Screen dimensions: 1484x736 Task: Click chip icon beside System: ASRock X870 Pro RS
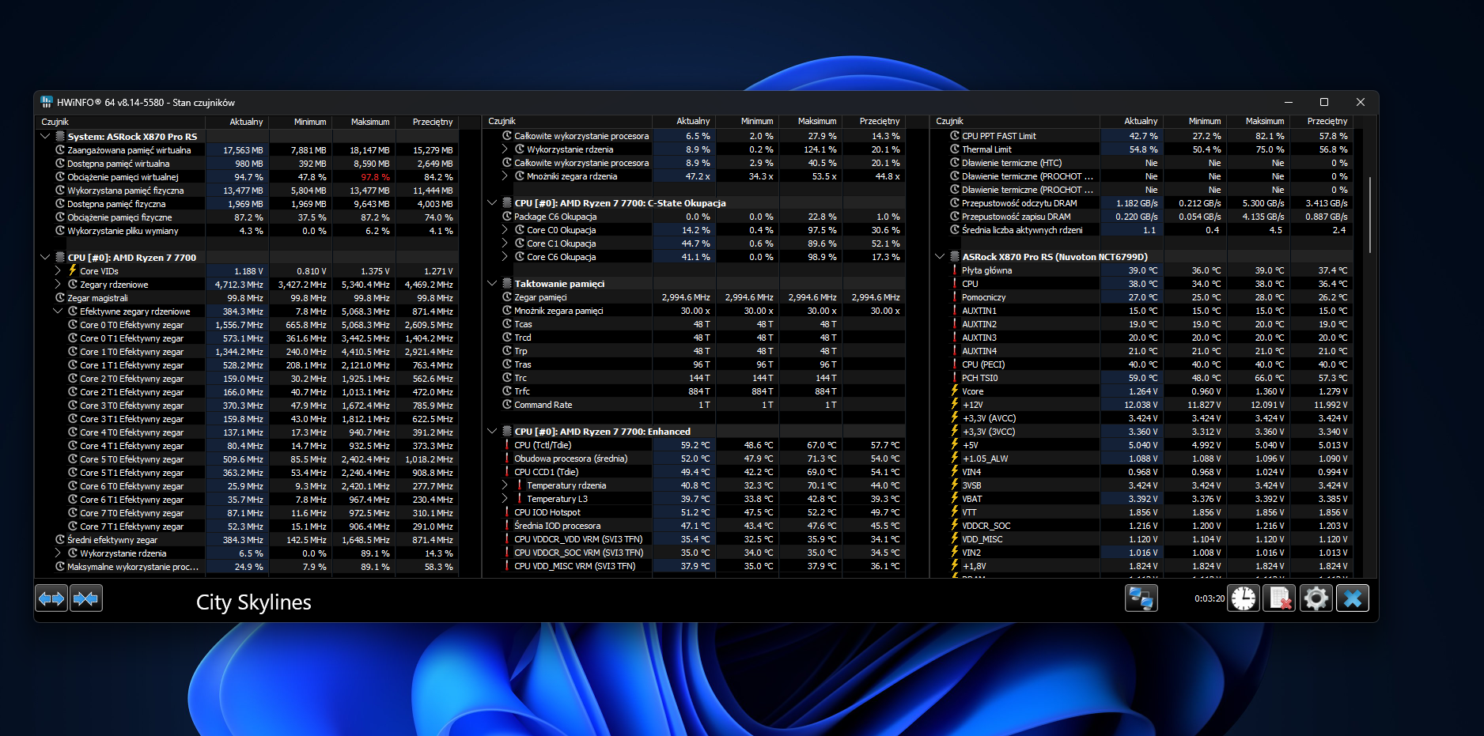click(x=60, y=136)
